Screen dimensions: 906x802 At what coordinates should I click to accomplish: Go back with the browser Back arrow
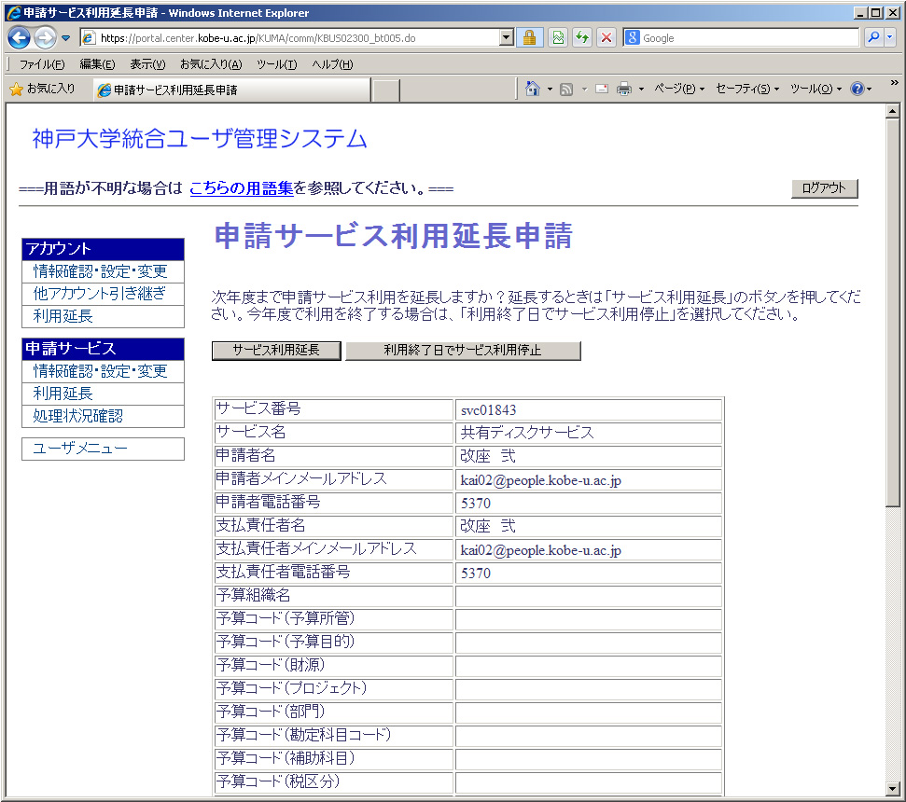[x=19, y=38]
